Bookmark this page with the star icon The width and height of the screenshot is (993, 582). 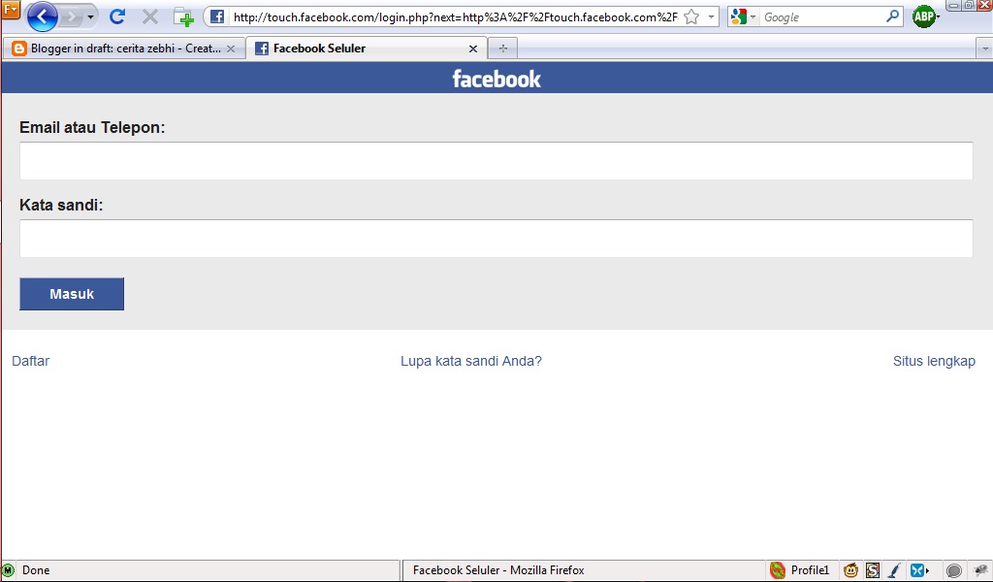(691, 17)
